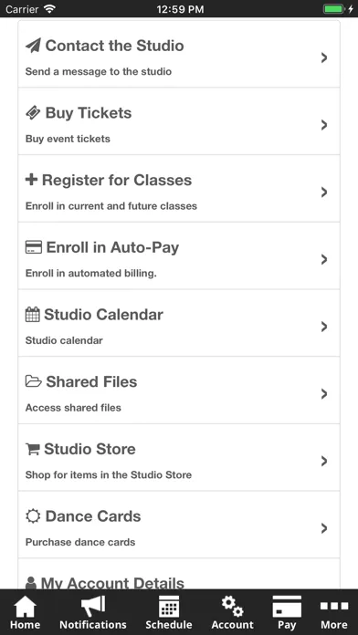Expand Contact the Studio with its chevron
358x635 pixels.
[x=324, y=57]
